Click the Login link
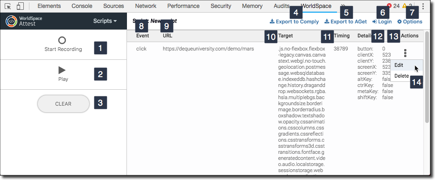Image resolution: width=435 pixels, height=180 pixels. [x=382, y=22]
